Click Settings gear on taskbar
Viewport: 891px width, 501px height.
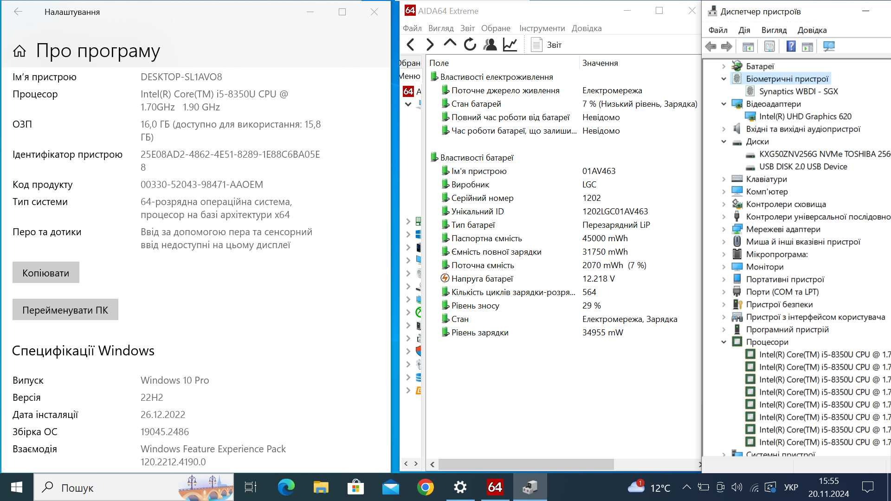coord(460,487)
